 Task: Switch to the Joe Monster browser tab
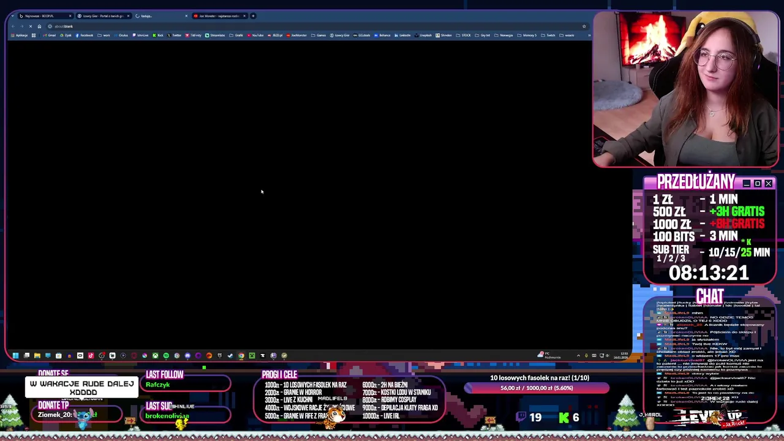[x=221, y=16]
